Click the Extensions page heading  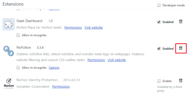[13, 4]
